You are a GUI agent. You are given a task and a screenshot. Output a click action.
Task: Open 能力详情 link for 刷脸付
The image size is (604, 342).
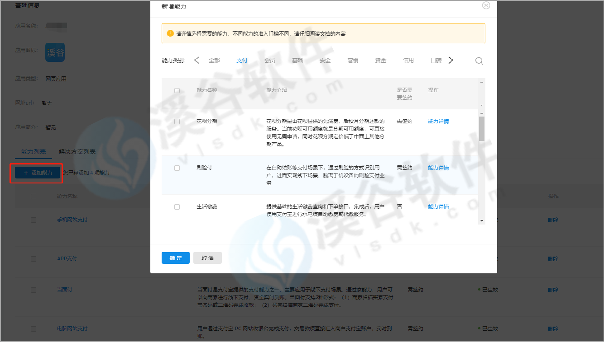pyautogui.click(x=438, y=168)
